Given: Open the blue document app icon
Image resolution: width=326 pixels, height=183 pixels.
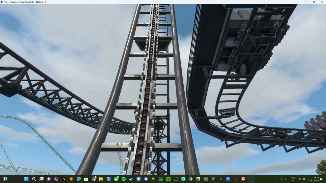Looking at the screenshot, I should click(228, 179).
